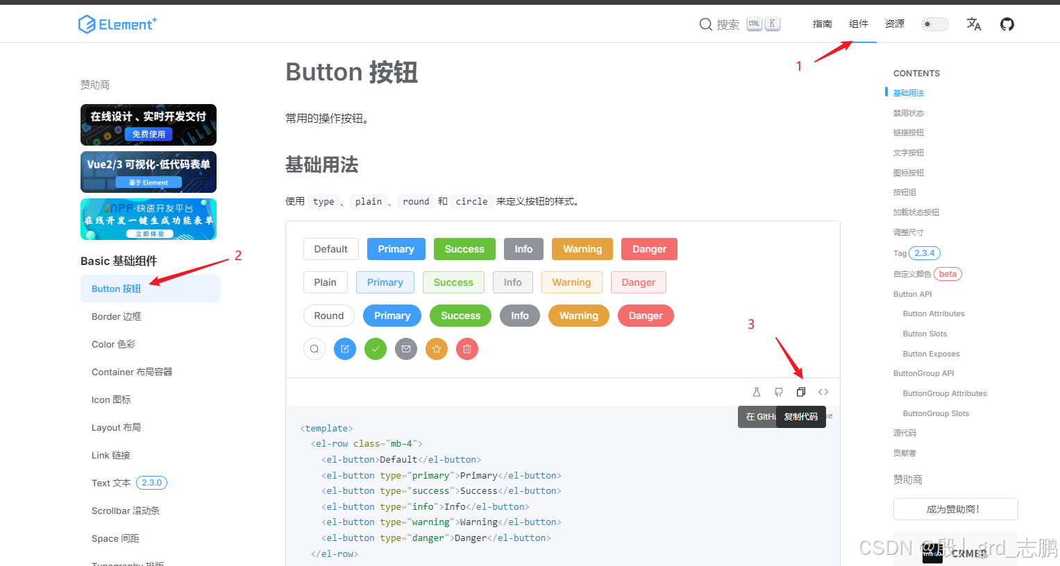Open the GitHub repository icon
1060x566 pixels.
tap(1007, 24)
